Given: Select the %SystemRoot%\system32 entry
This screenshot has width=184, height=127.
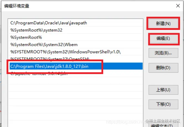Looking at the screenshot, I should (x=76, y=30).
